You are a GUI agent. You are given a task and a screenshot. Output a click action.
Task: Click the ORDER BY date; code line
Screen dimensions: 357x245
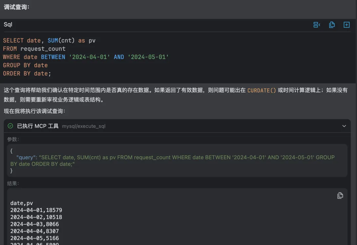tap(27, 74)
